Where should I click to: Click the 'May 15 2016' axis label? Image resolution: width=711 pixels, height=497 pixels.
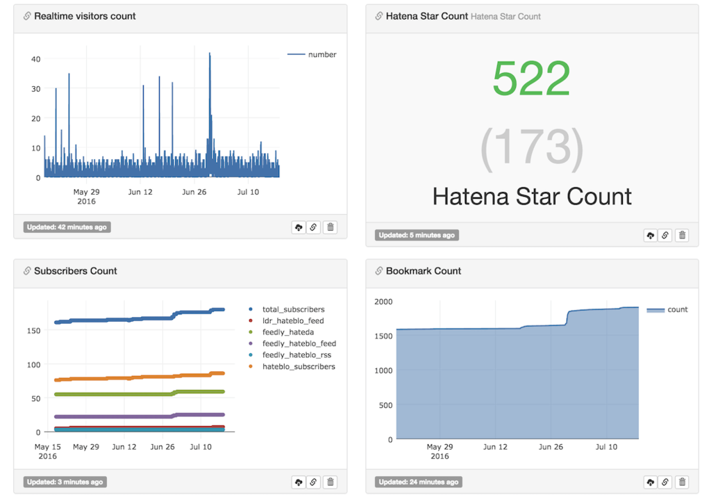[48, 452]
